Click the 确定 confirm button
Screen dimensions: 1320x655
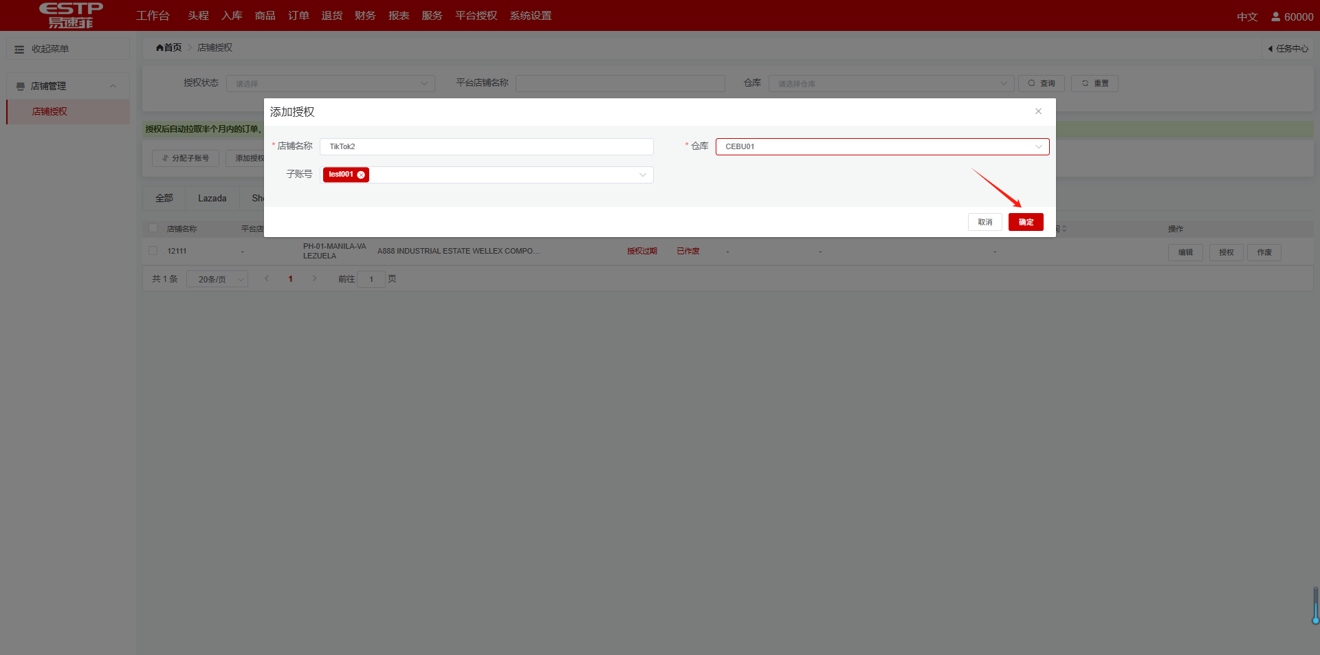coord(1025,222)
